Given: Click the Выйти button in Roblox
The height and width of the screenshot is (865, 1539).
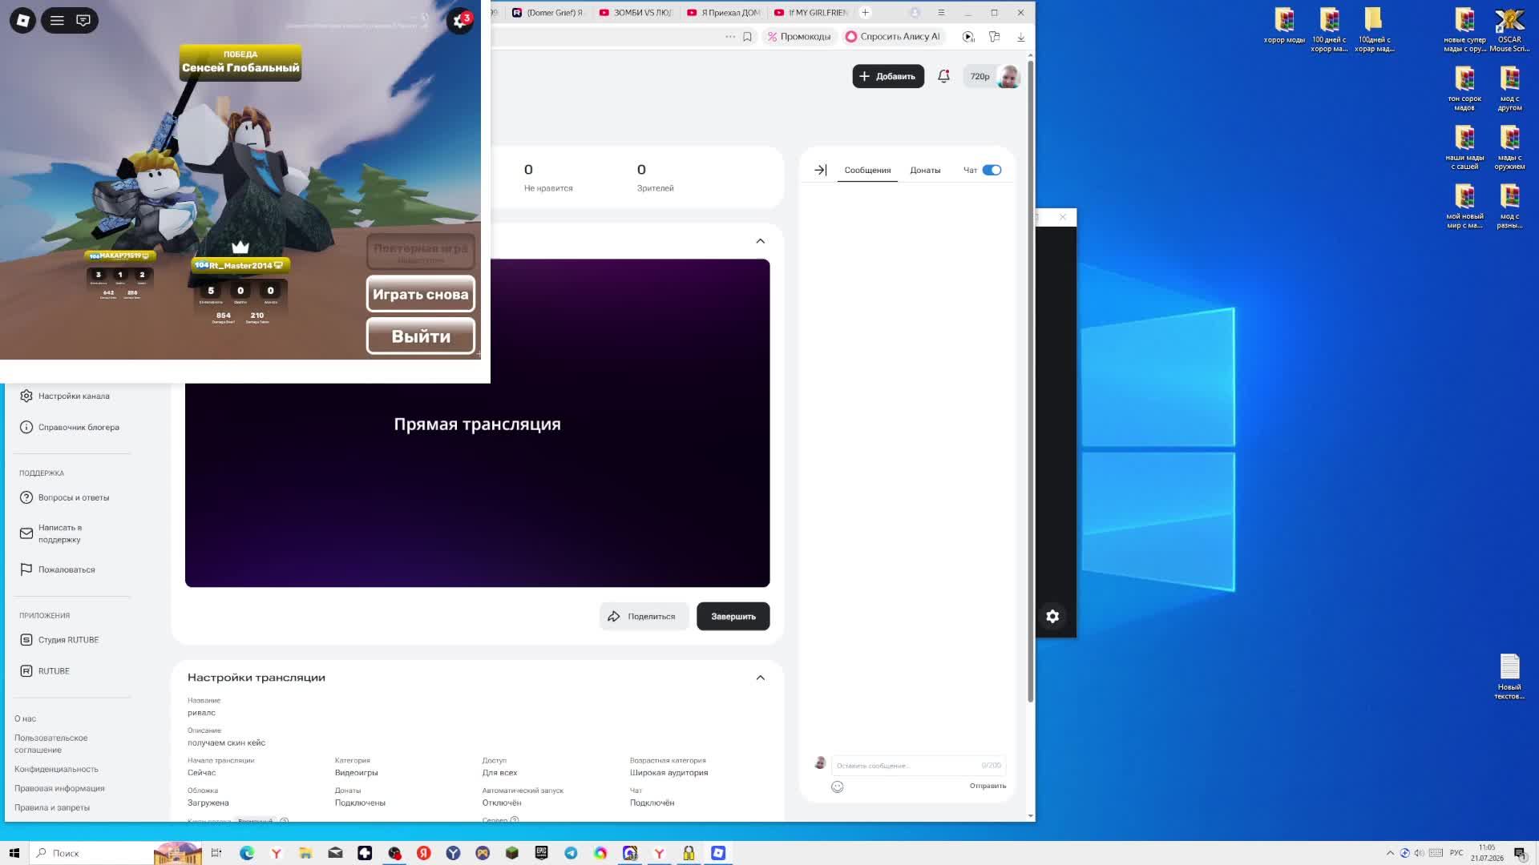Looking at the screenshot, I should [x=421, y=336].
